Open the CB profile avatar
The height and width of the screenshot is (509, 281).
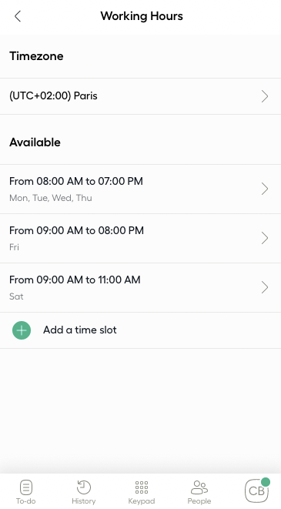pos(256,491)
